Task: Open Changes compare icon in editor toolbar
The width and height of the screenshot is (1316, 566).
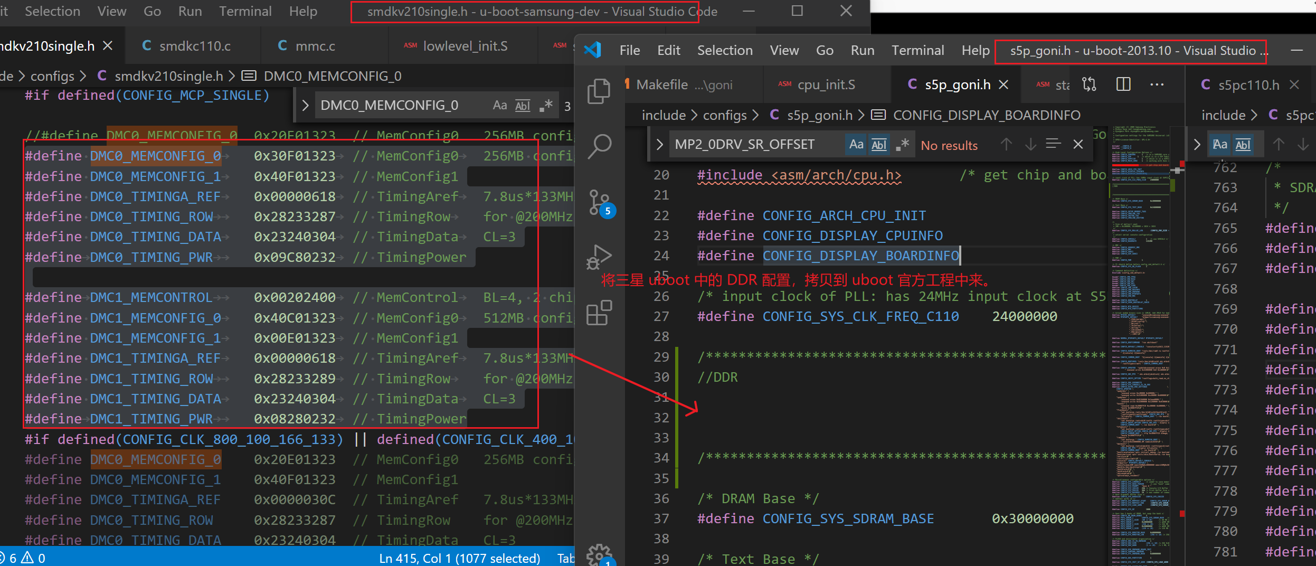Action: coord(1089,84)
